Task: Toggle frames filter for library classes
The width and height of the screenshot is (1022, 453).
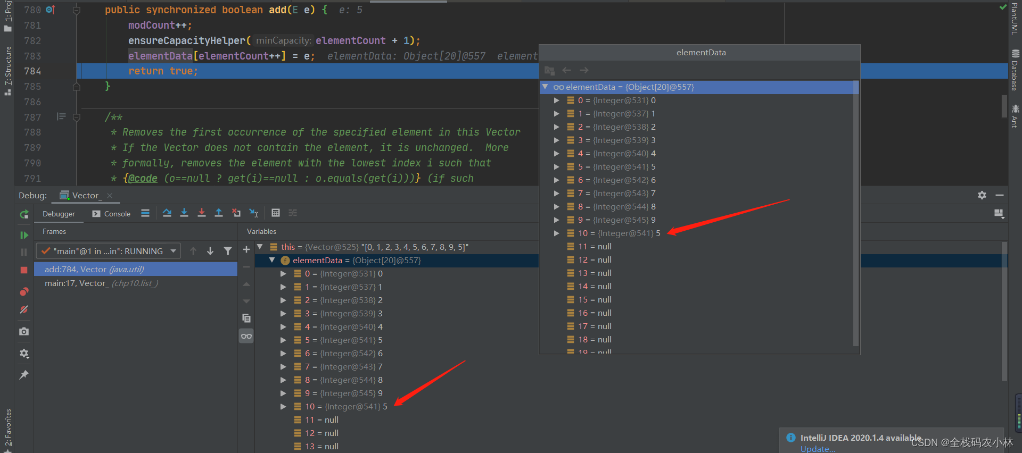Action: coord(228,251)
